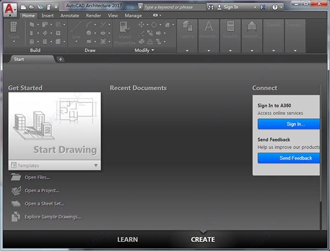Select the Move tool icon
The image size is (330, 251).
141,24
